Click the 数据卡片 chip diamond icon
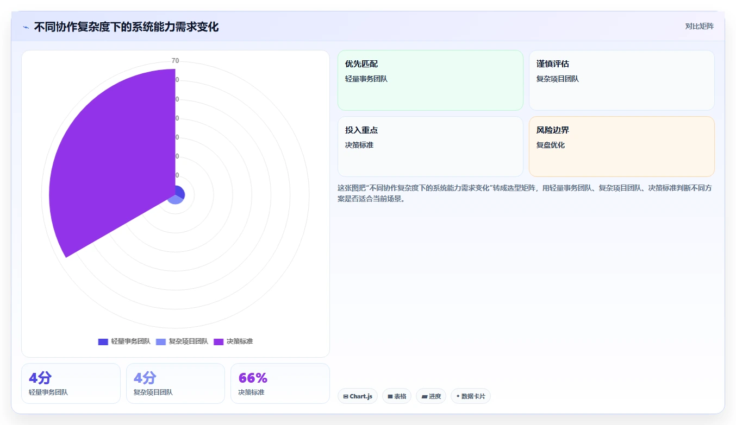 (458, 396)
